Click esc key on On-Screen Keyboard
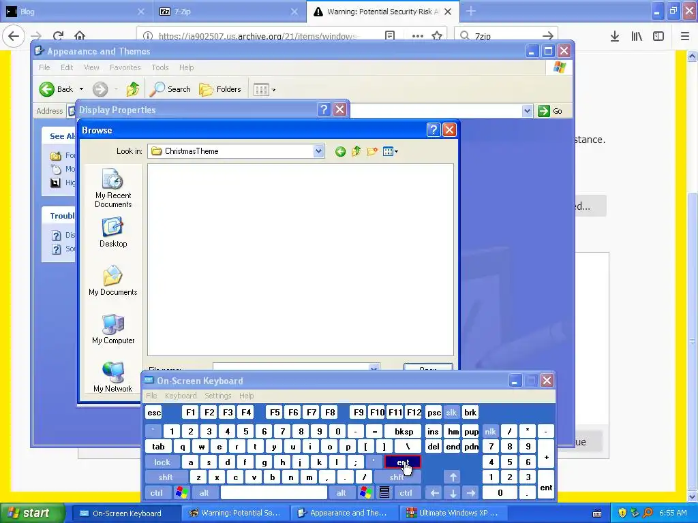Screen dimensions: 698x523 pos(154,413)
